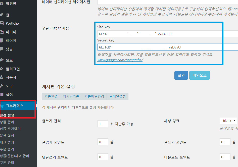Click the appearance brush icon beside 외모

click(2, 60)
